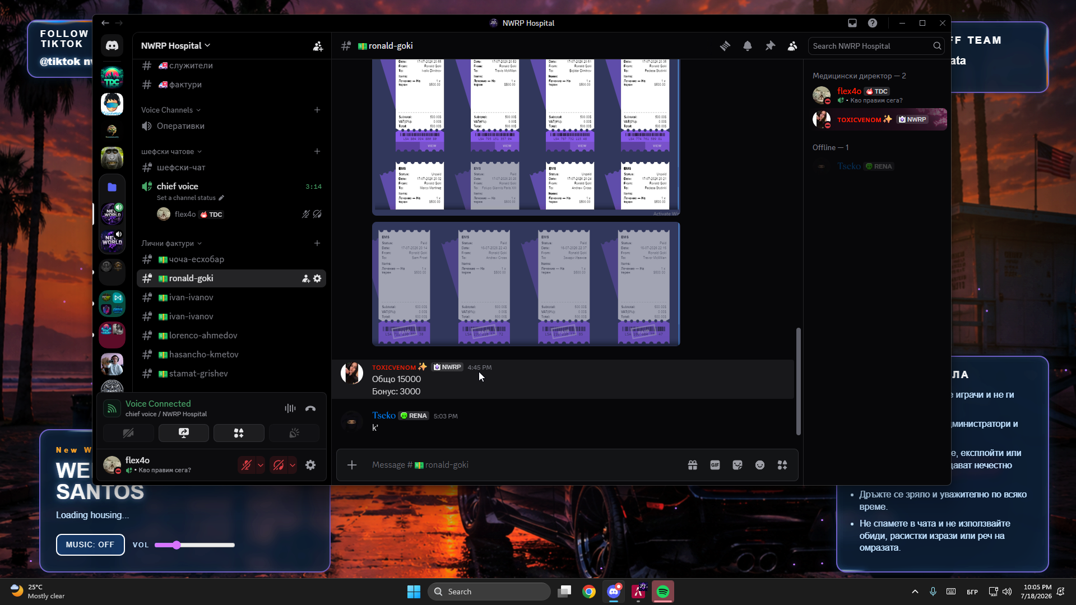This screenshot has width=1076, height=605.
Task: Invite people to NWRP Hospital server
Action: coord(318,46)
